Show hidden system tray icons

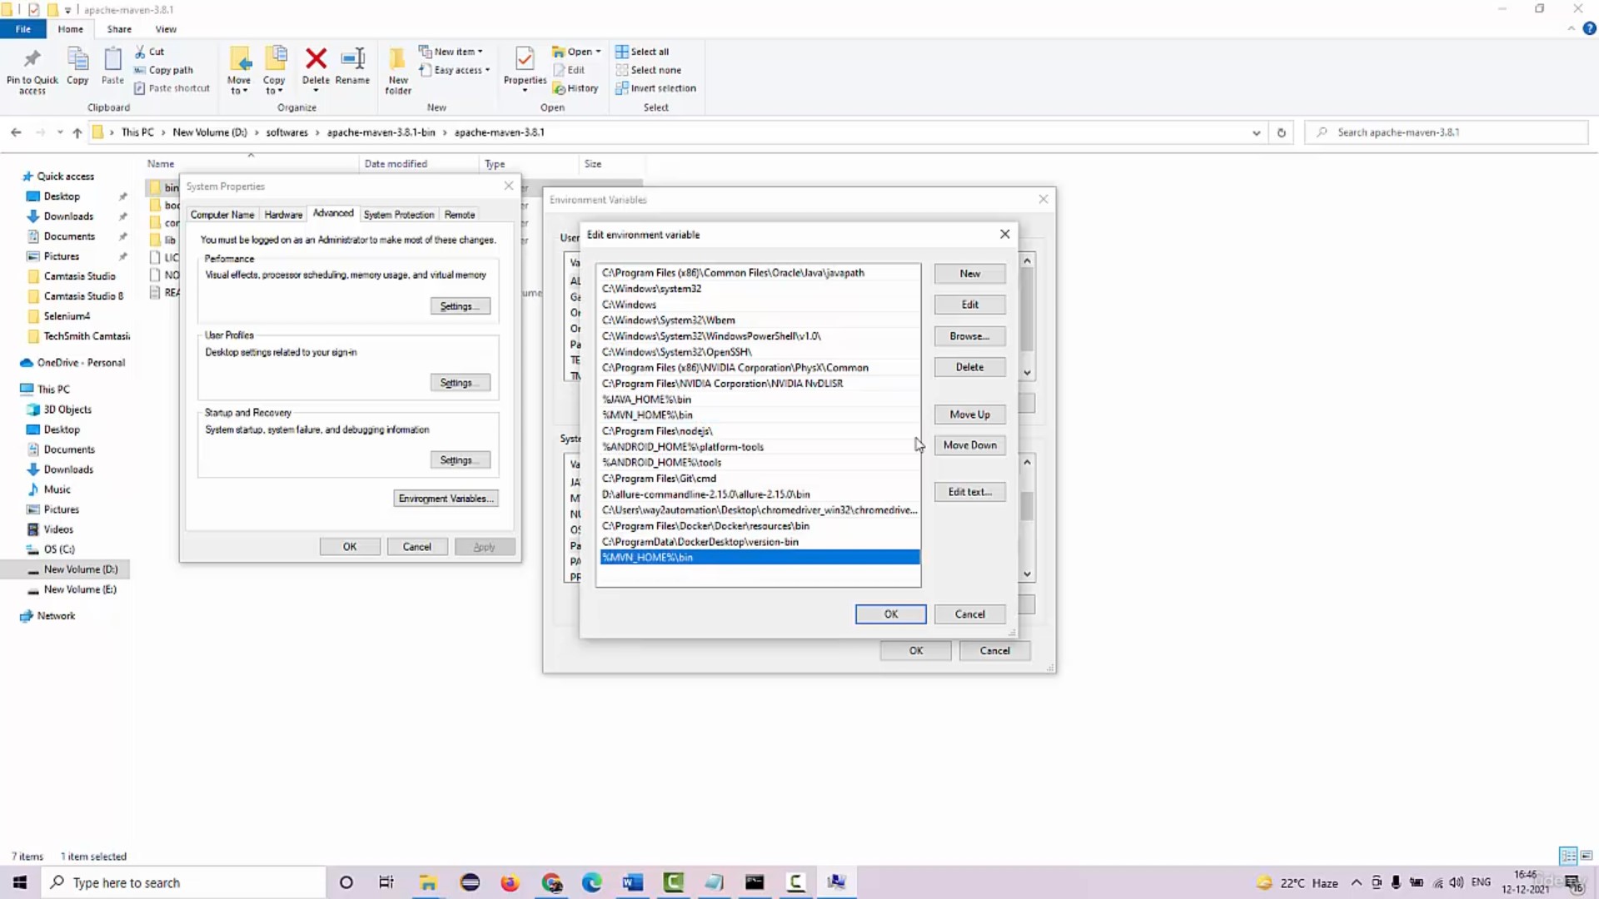[1357, 882]
